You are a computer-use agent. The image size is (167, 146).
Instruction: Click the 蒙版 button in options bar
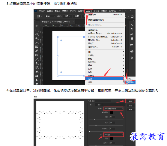(x=77, y=16)
